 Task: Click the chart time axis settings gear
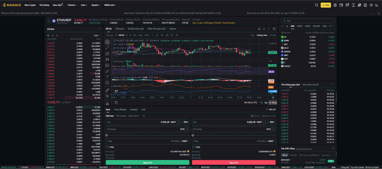[273, 97]
